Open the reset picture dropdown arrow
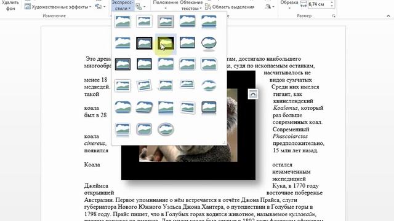 coord(104,7)
